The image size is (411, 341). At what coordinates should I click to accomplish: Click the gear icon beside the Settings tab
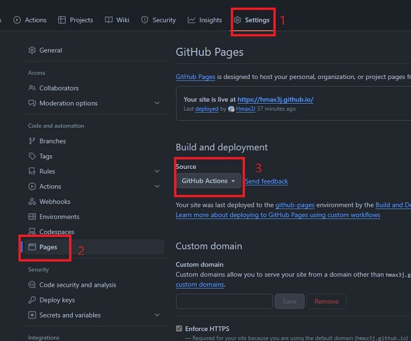(237, 20)
